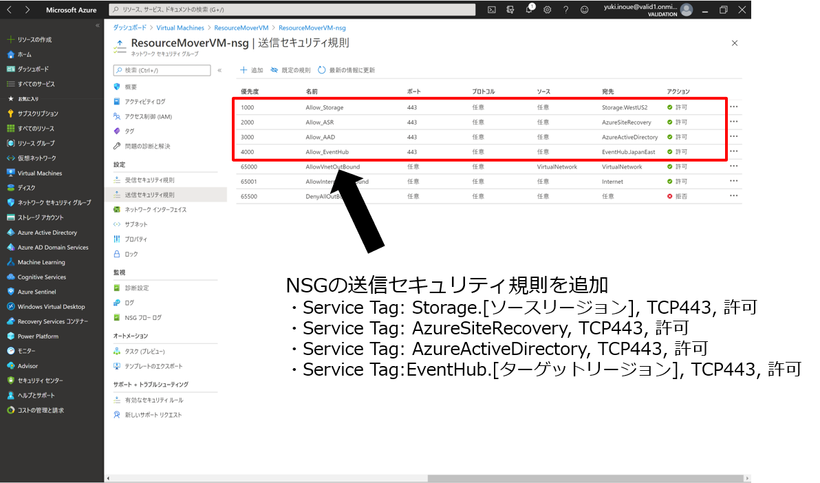Click user account avatar
Screen dimensions: 820x483
tap(687, 10)
